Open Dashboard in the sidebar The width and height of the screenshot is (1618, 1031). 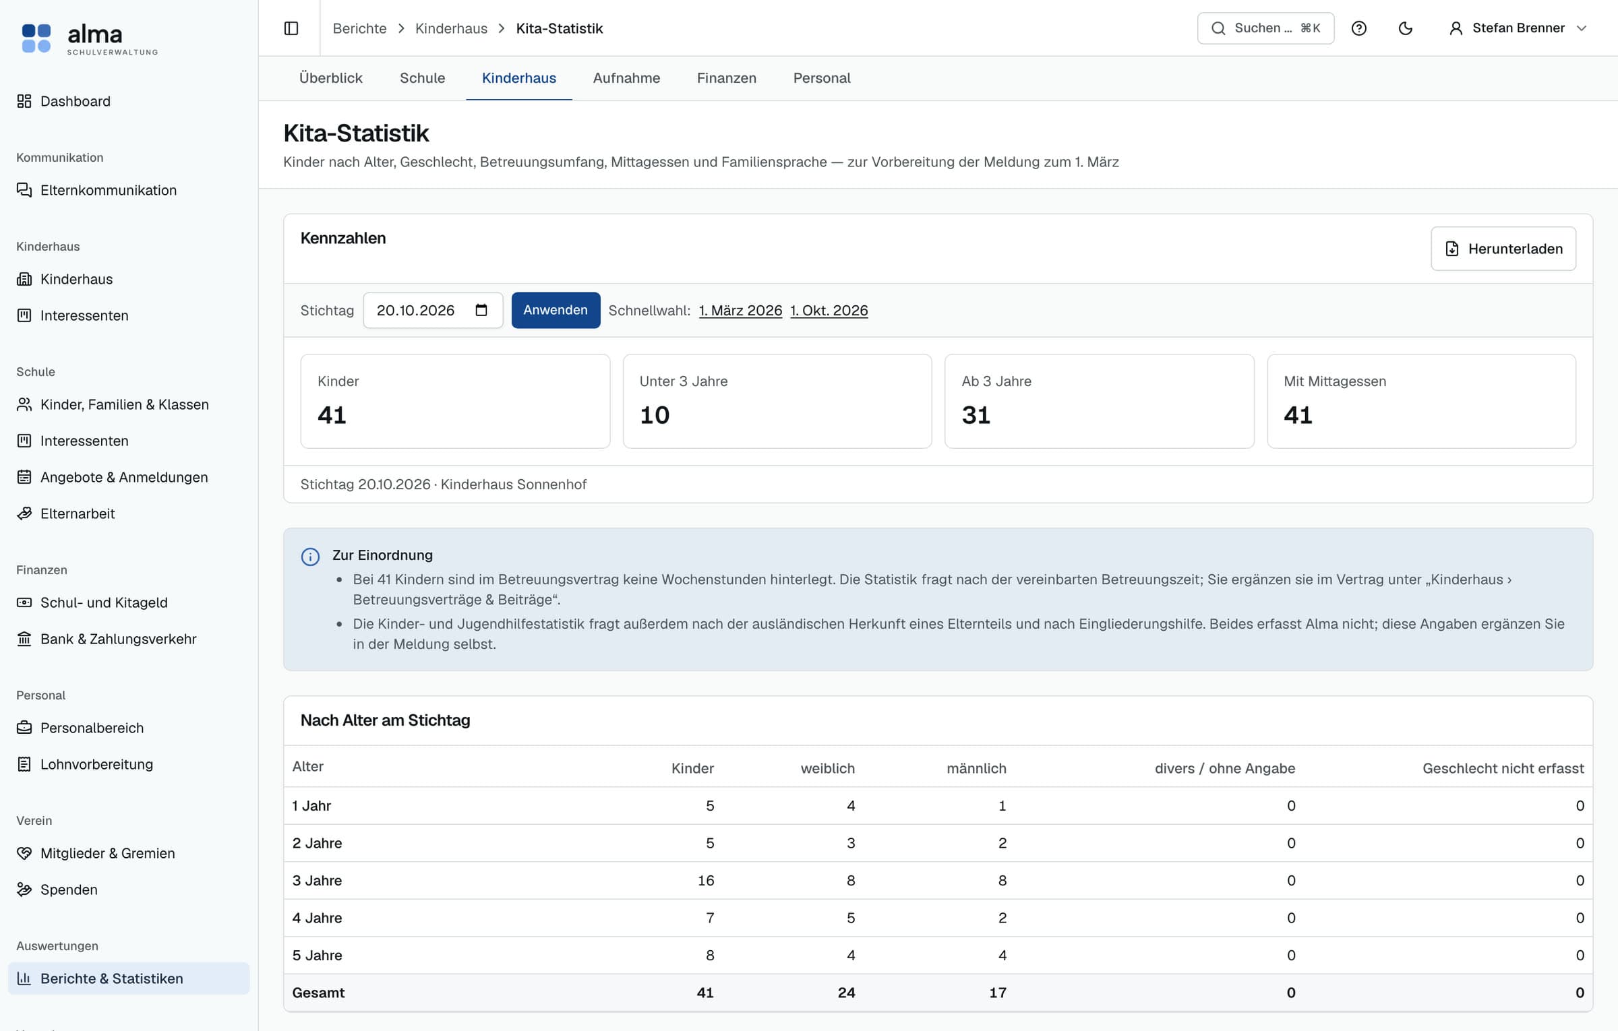[129, 101]
